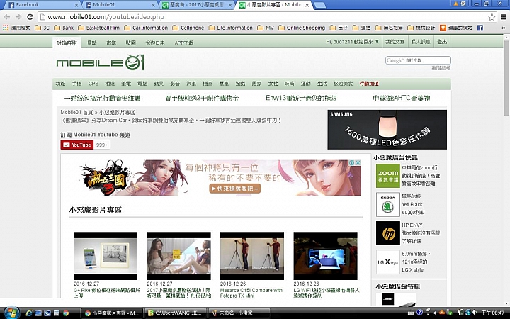Switch to C:\Users\YANG-JIE taskbar window
The width and height of the screenshot is (510, 319).
click(x=176, y=313)
